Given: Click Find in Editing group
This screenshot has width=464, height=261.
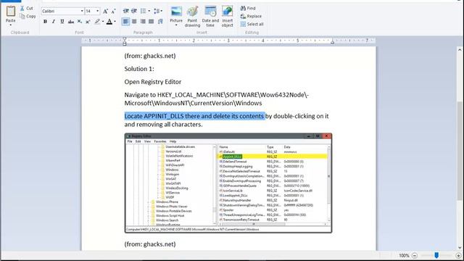Looking at the screenshot, I should (248, 8).
